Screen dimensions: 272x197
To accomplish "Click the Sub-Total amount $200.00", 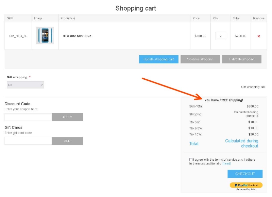I will click(252, 106).
